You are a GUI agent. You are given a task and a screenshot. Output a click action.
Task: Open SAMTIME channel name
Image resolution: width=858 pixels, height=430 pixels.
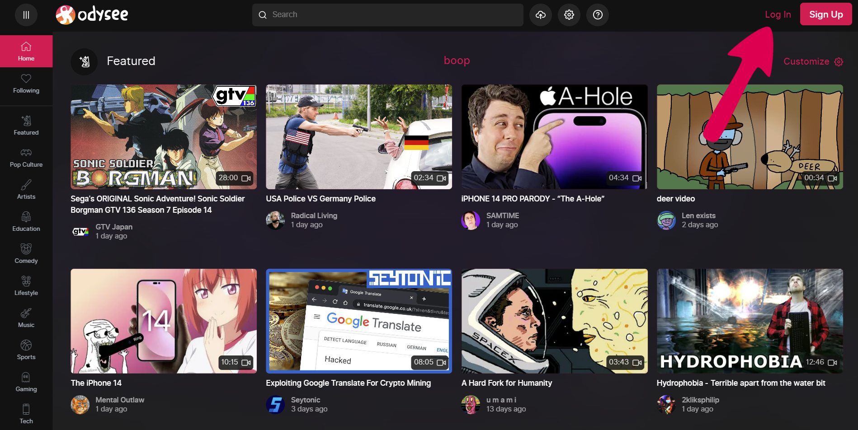coord(503,215)
